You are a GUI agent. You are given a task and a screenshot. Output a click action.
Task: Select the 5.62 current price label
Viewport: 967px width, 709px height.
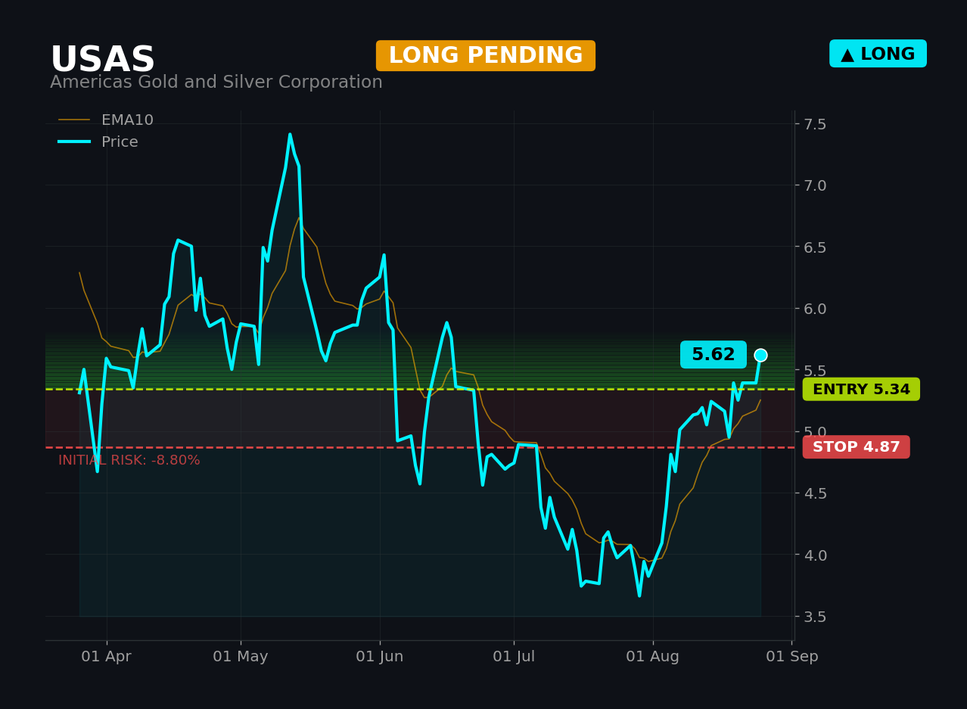[x=713, y=355]
